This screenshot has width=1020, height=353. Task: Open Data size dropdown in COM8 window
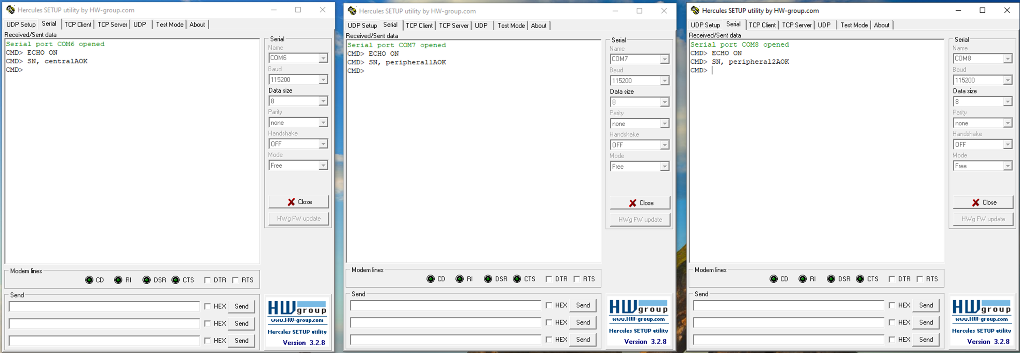[1008, 102]
